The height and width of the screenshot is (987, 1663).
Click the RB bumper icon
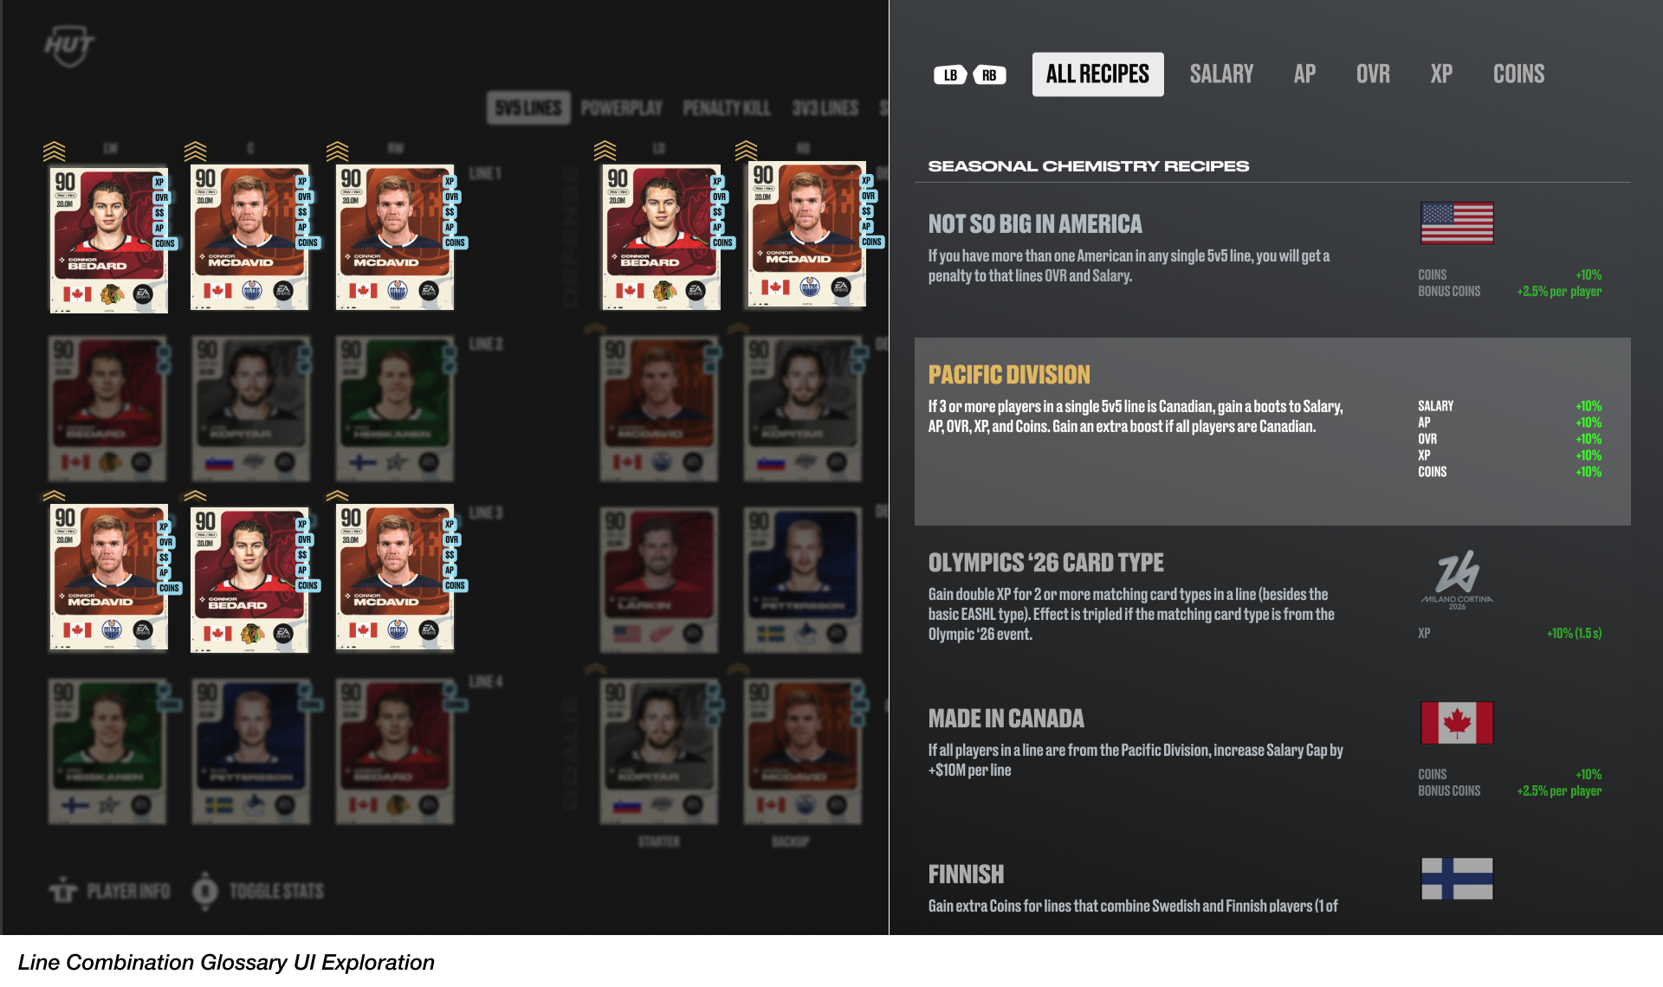tap(989, 75)
